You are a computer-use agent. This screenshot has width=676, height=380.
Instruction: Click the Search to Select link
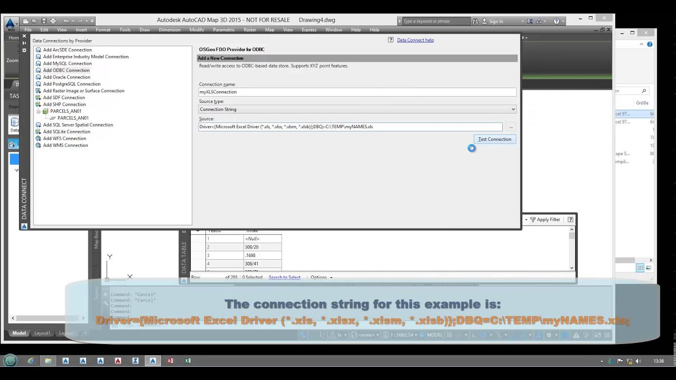tap(285, 278)
